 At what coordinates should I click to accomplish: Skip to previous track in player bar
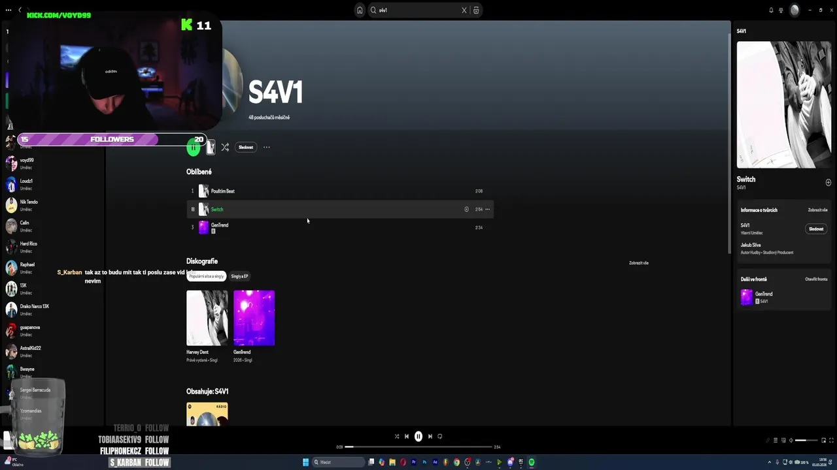(407, 437)
